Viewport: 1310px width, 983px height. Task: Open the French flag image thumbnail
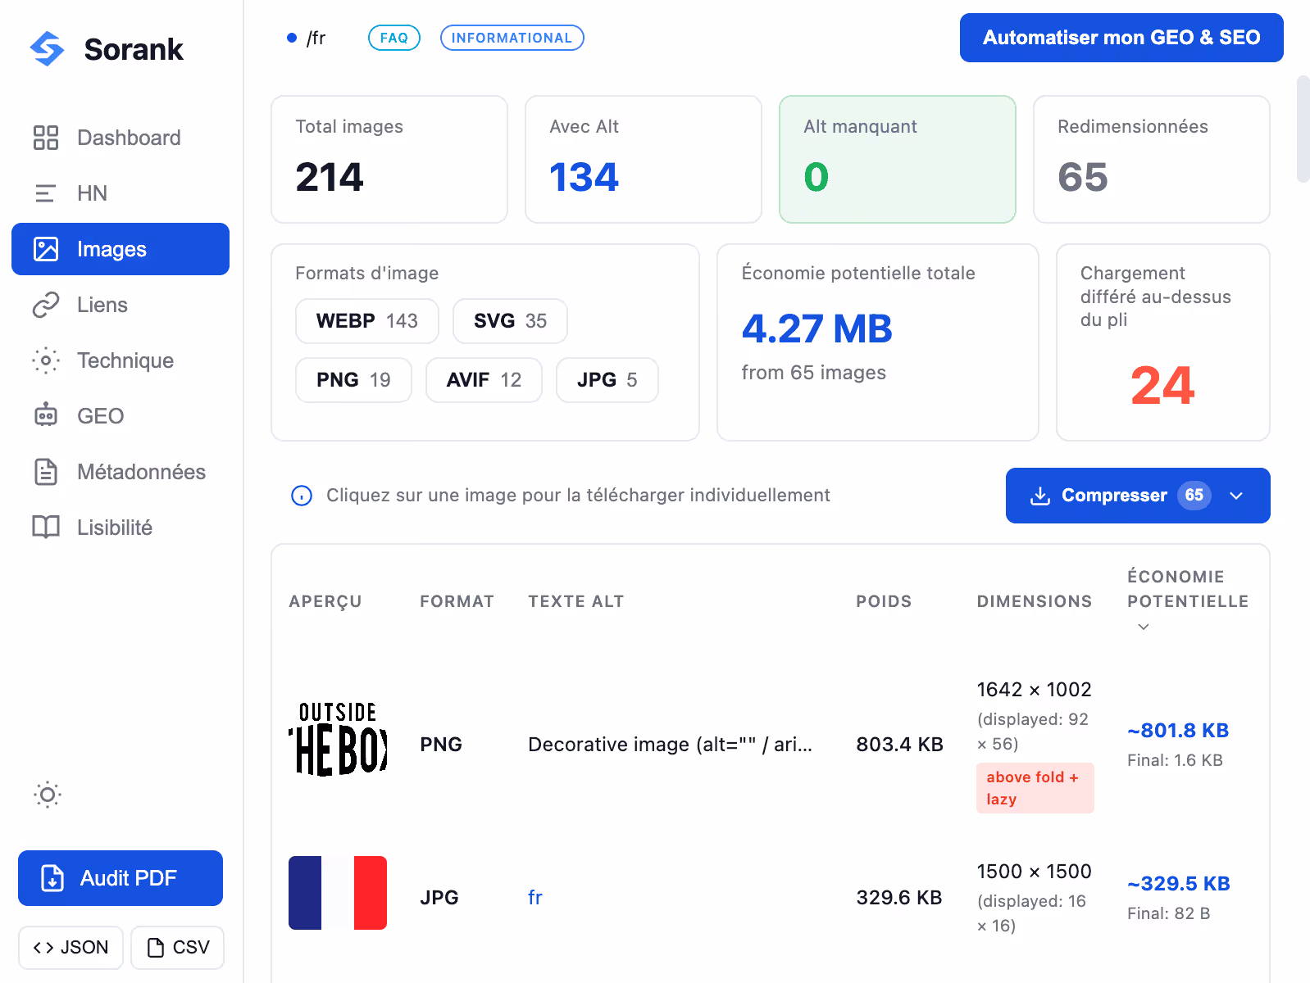(338, 893)
